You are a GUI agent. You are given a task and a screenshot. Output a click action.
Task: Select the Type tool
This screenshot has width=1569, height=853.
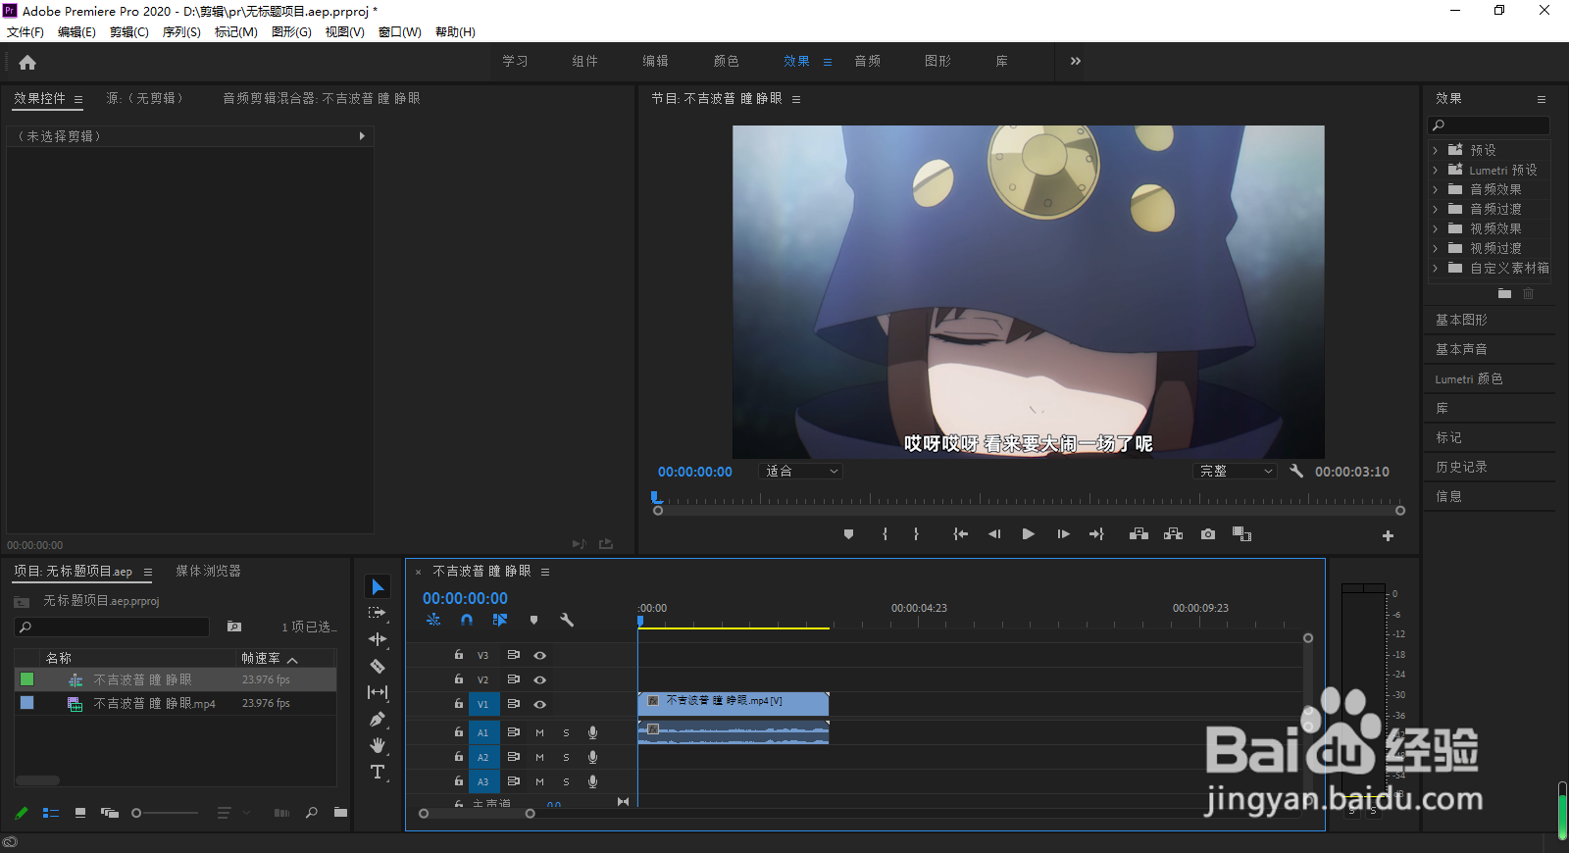click(378, 773)
